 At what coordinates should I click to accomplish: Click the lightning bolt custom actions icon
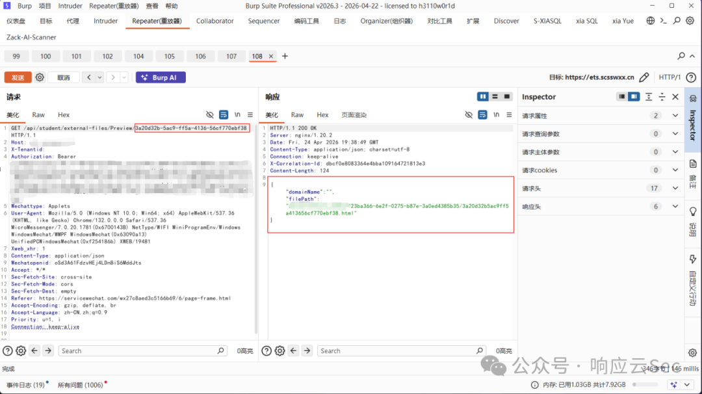tap(693, 259)
